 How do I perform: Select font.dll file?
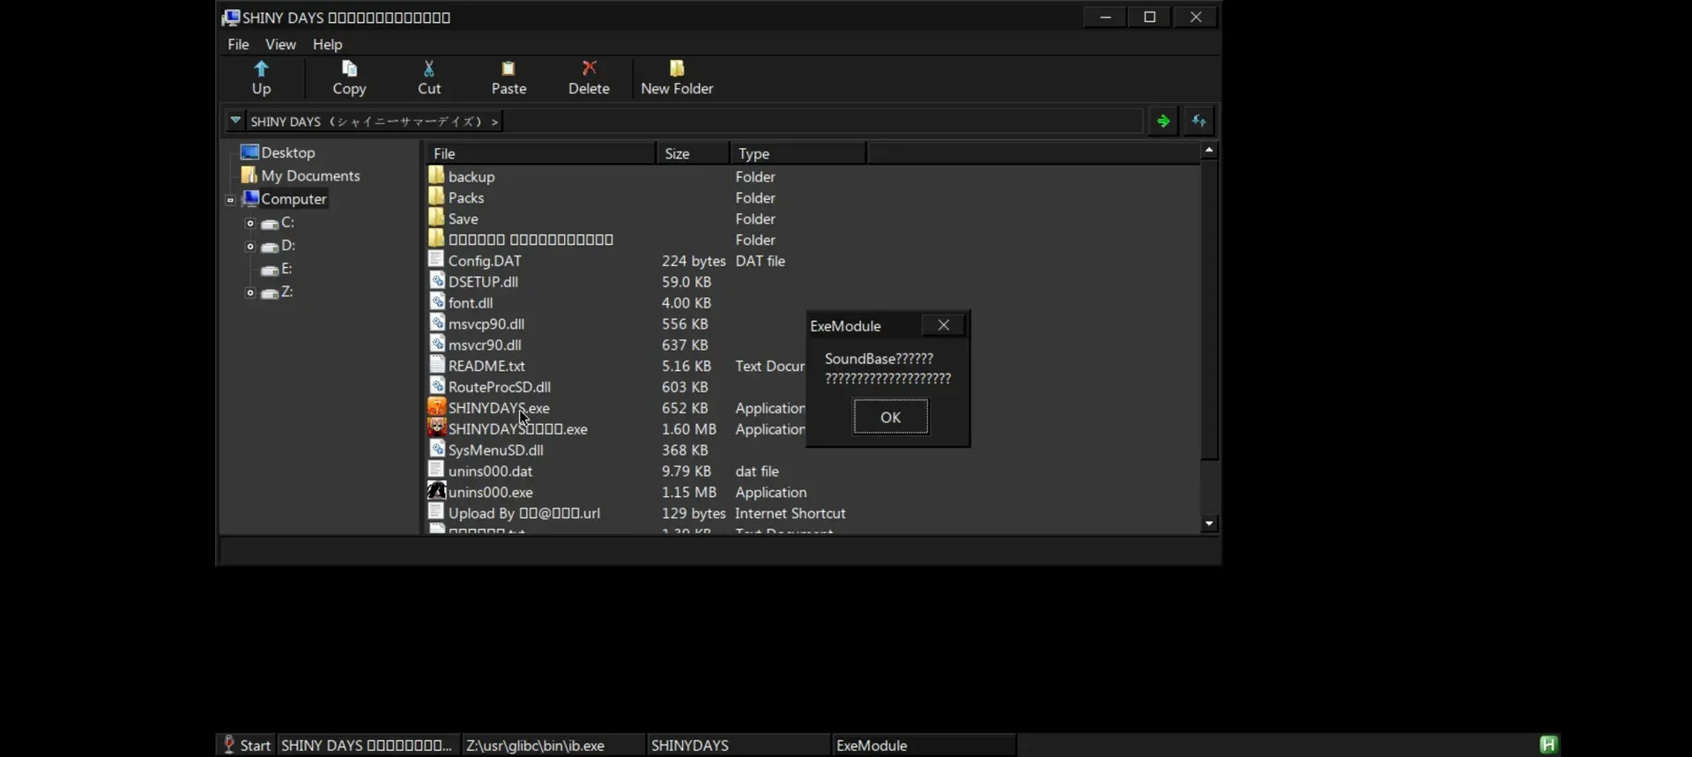click(470, 303)
